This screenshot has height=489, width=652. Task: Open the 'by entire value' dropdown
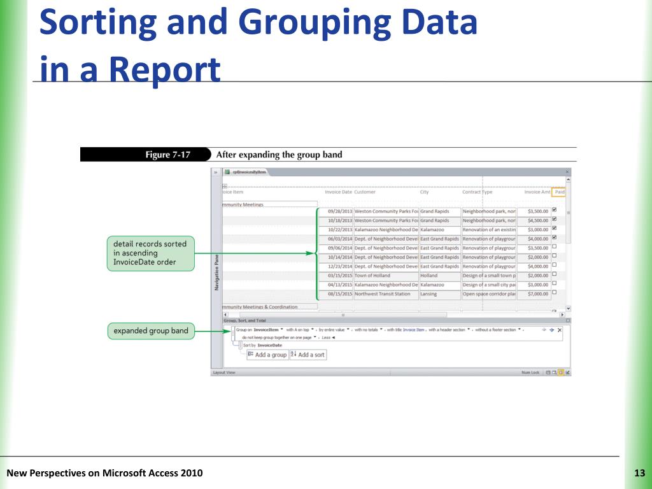pos(348,330)
